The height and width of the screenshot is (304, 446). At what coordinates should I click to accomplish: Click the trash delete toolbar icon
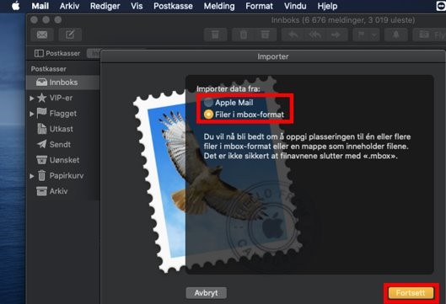click(244, 35)
